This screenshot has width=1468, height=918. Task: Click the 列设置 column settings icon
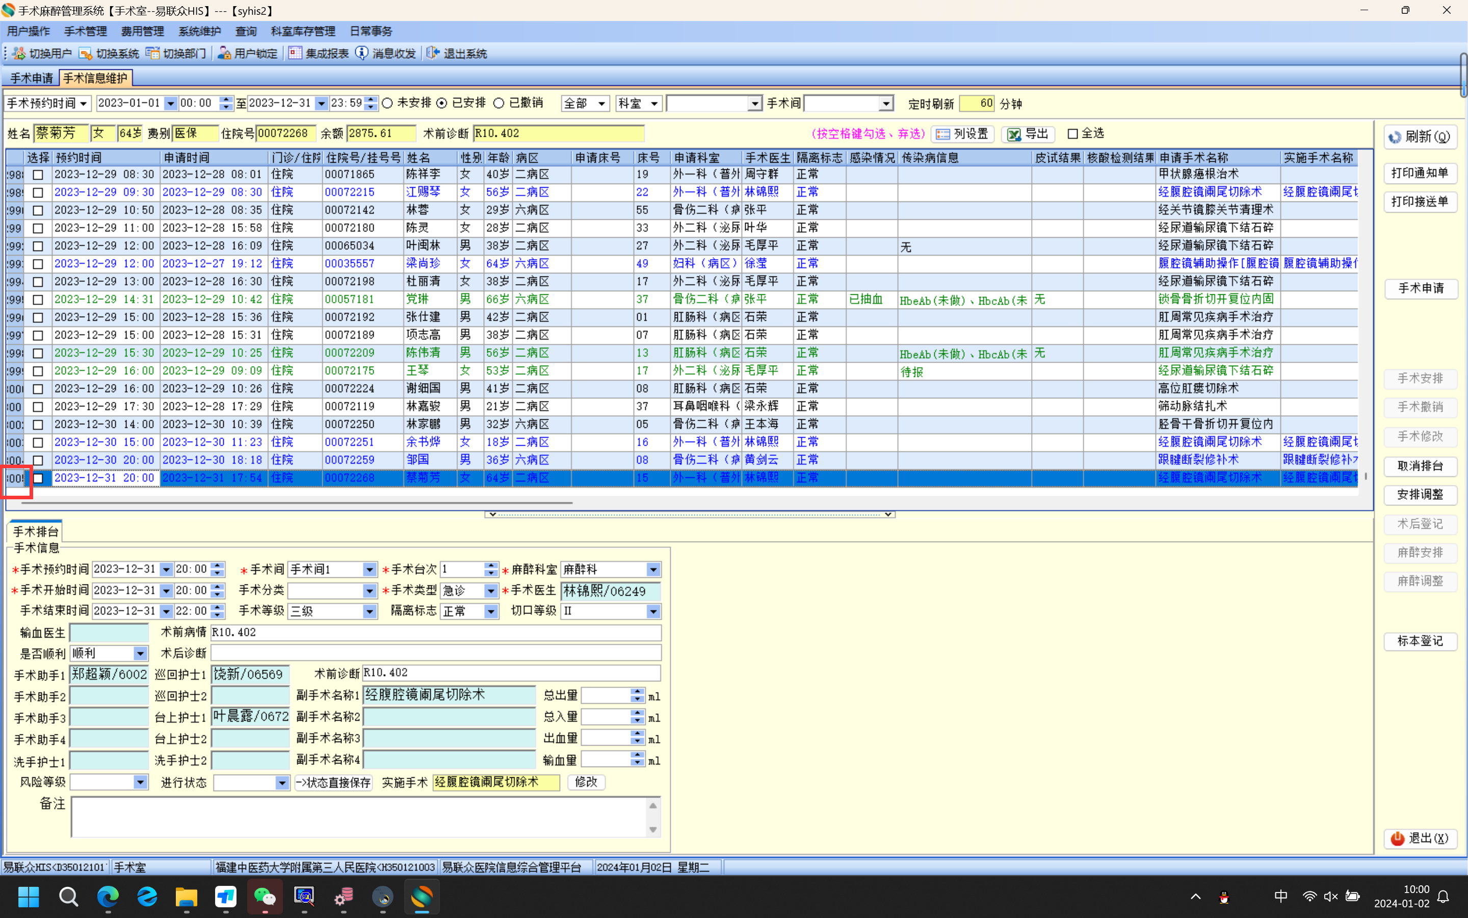942,134
